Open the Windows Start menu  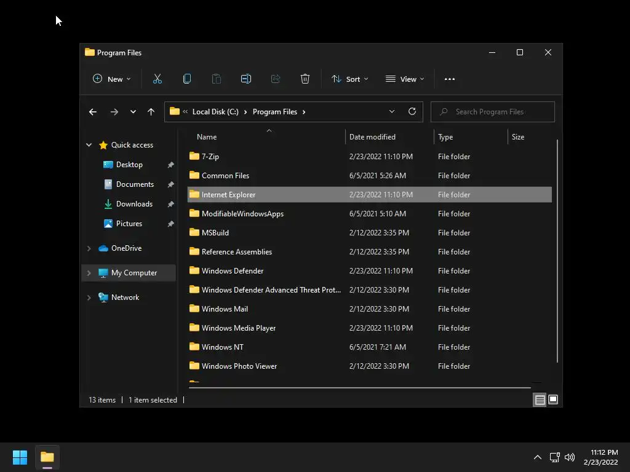point(20,457)
